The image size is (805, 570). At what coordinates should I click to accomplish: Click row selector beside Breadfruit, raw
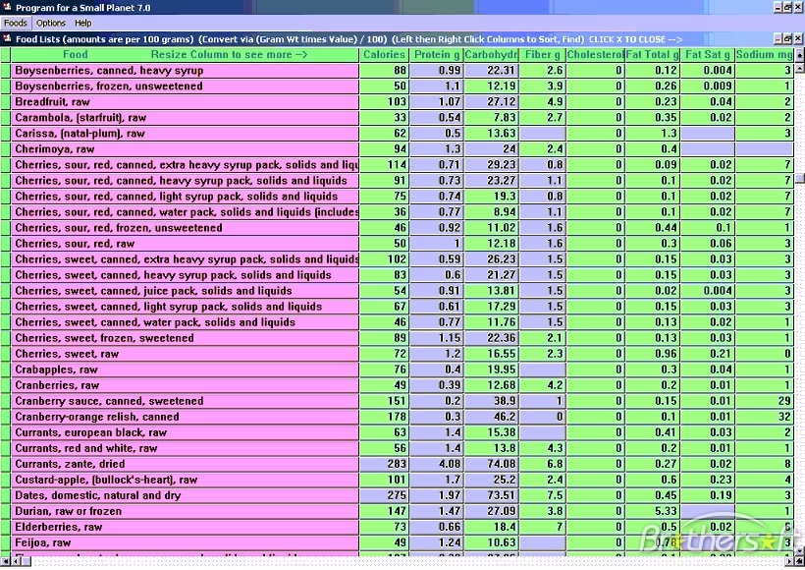point(5,102)
